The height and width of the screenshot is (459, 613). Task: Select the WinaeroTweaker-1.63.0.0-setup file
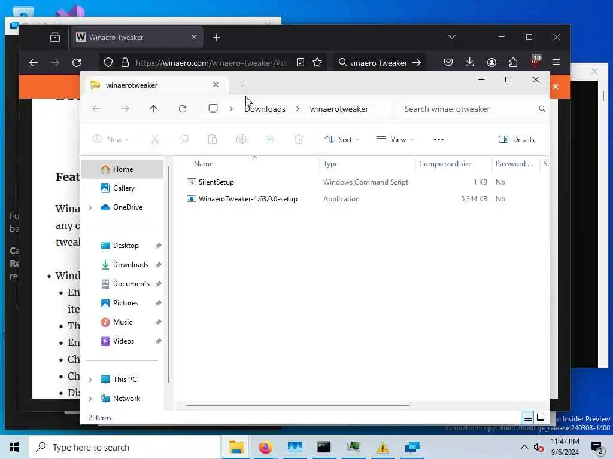248,198
